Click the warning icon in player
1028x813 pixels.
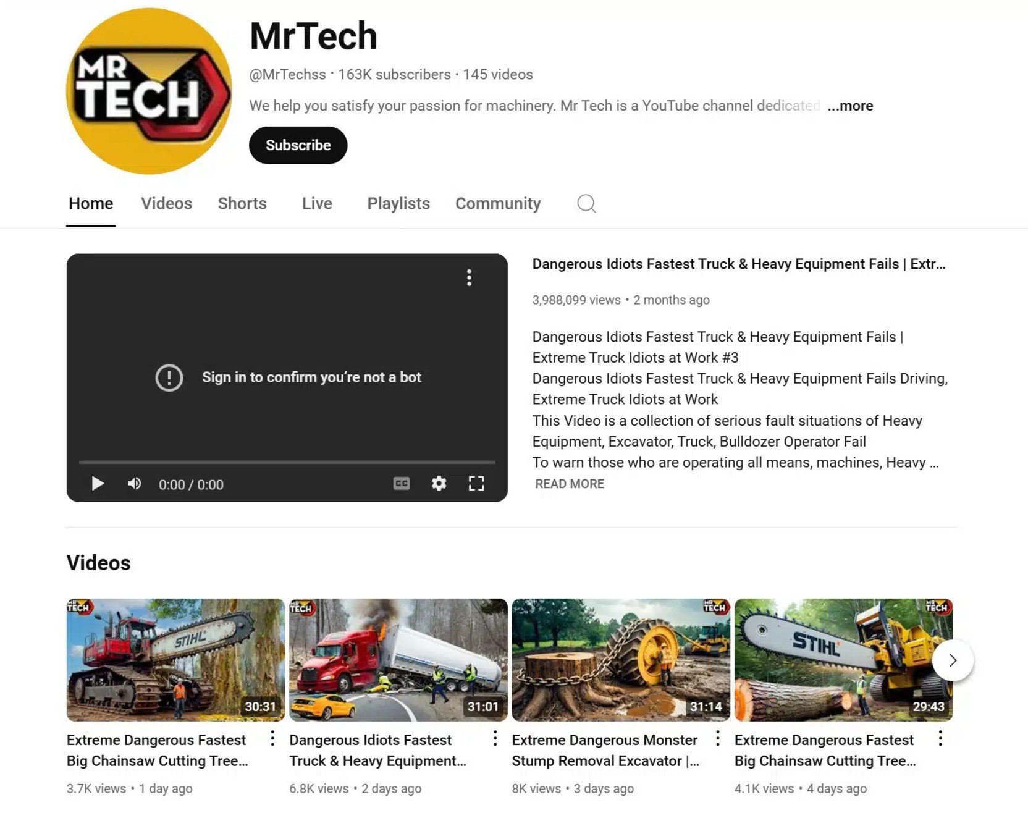[x=169, y=377]
